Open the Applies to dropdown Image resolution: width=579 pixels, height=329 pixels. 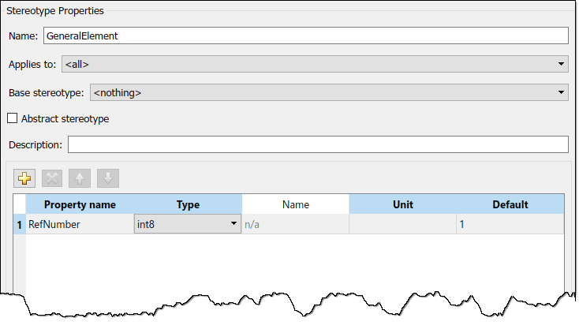pos(315,64)
